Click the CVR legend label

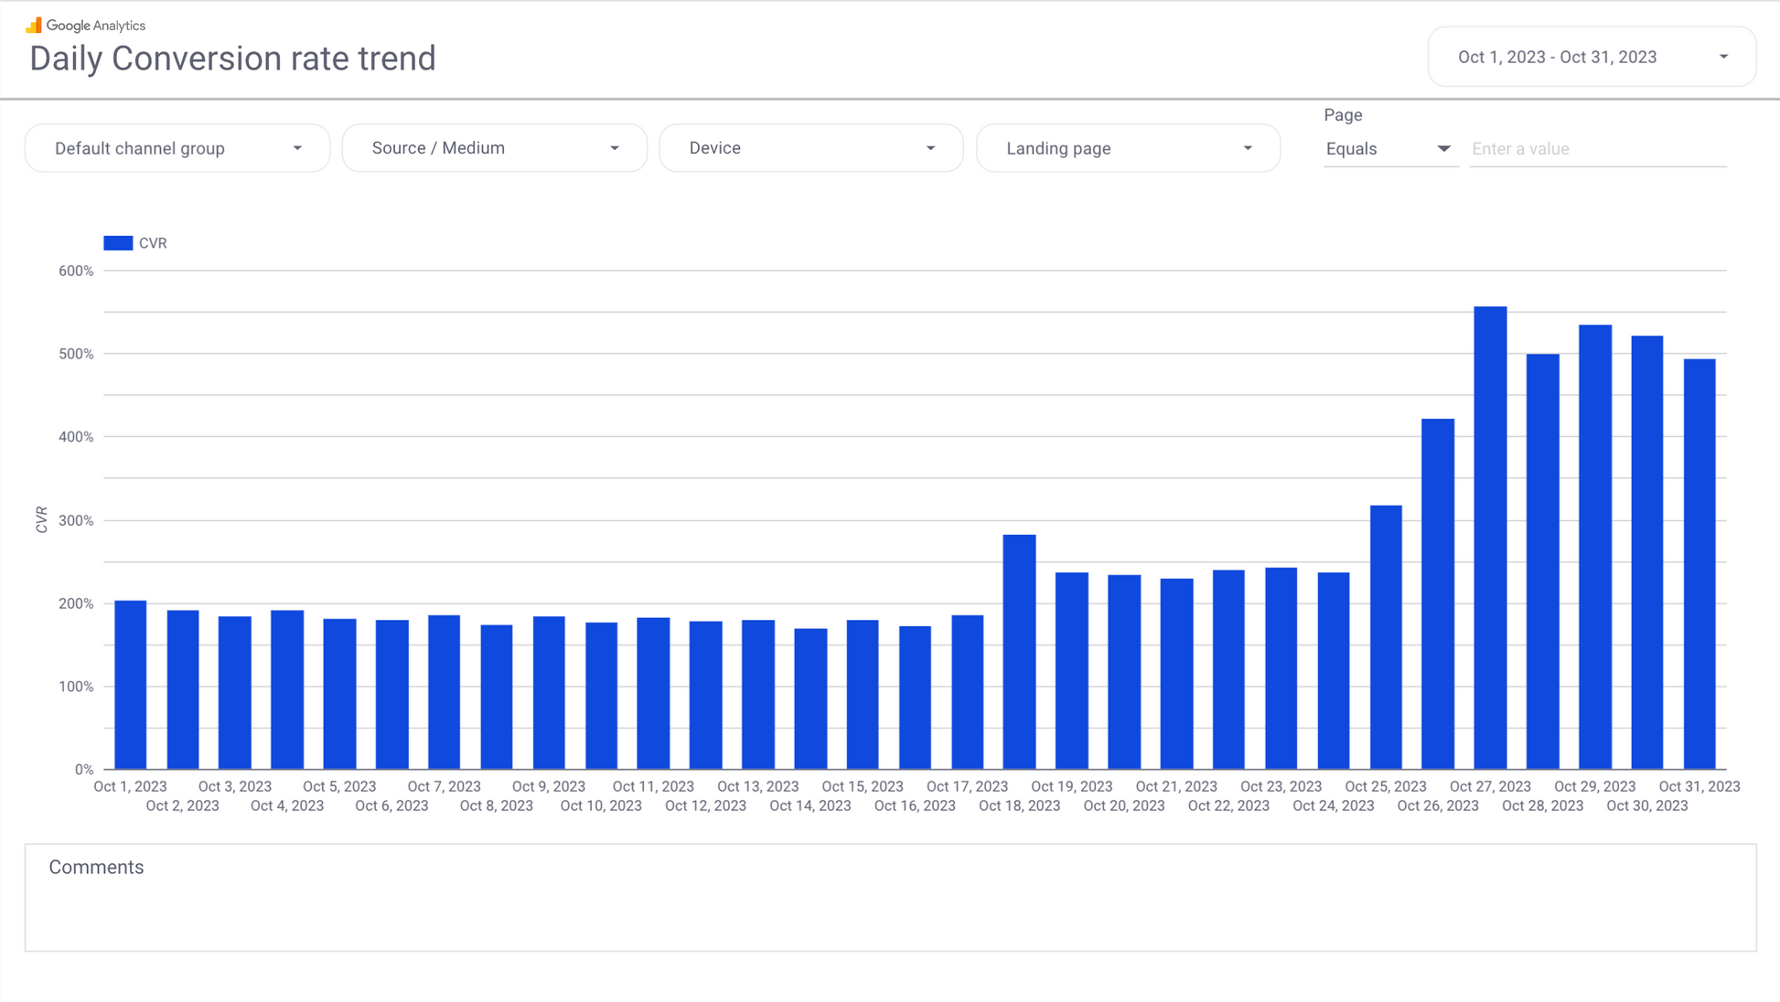coord(153,243)
